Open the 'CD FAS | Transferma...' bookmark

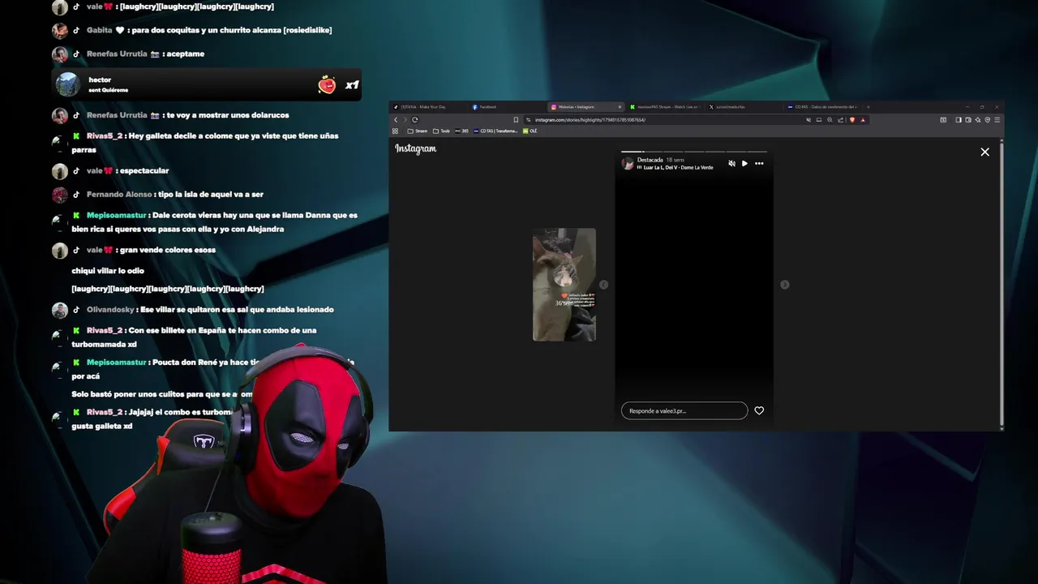(x=495, y=131)
